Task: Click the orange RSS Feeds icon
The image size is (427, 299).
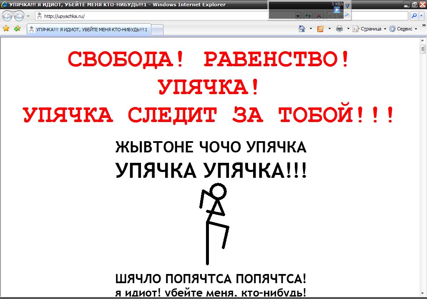Action: 321,29
